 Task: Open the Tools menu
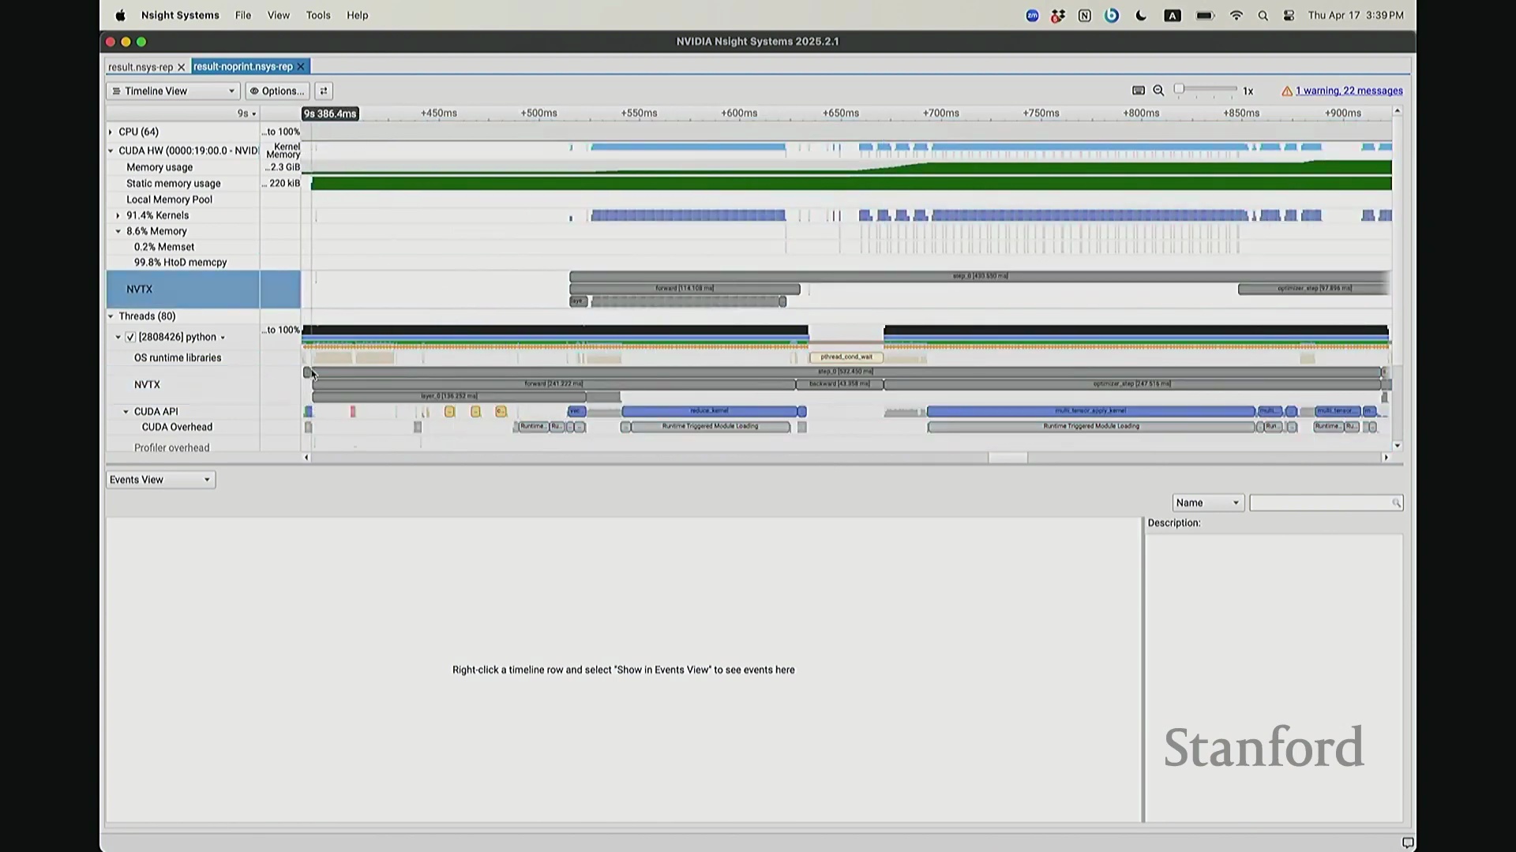[x=318, y=15]
